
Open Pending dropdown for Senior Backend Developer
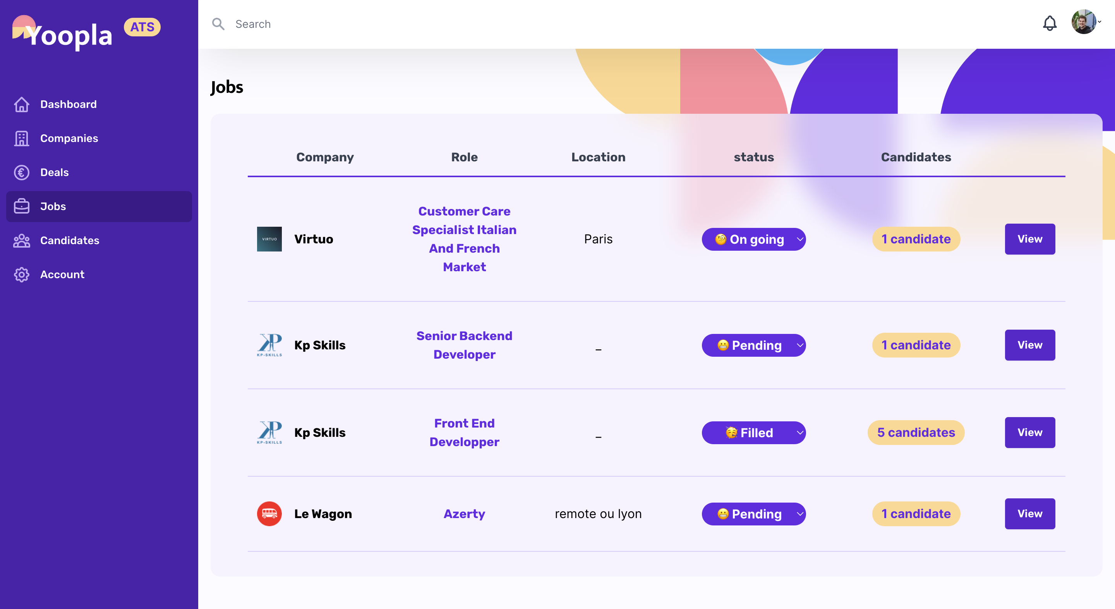tap(753, 345)
